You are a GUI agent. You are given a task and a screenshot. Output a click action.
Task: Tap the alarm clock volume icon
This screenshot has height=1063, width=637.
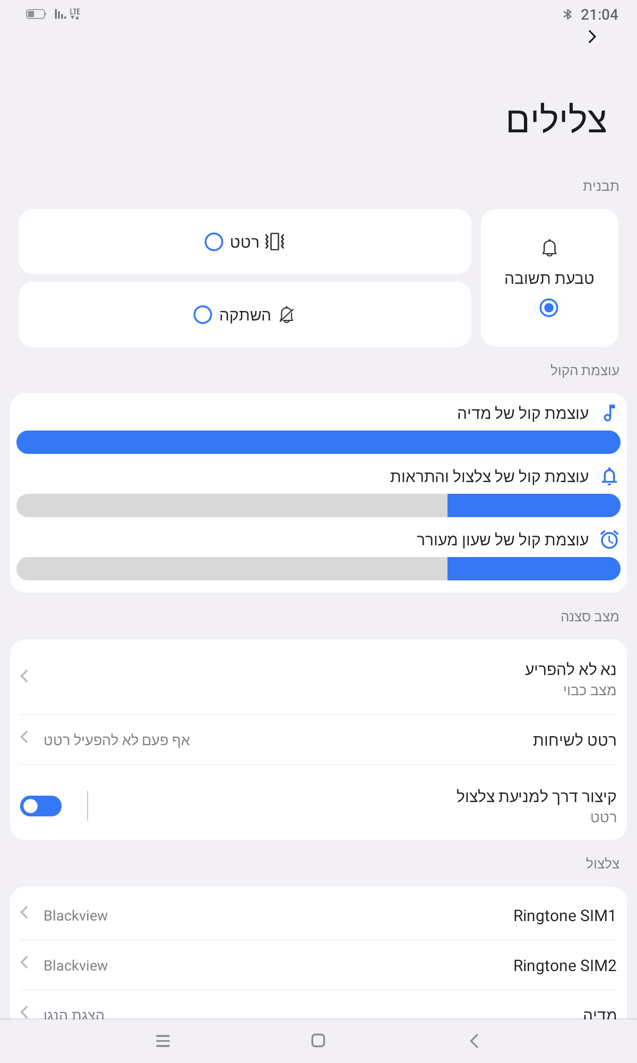609,539
